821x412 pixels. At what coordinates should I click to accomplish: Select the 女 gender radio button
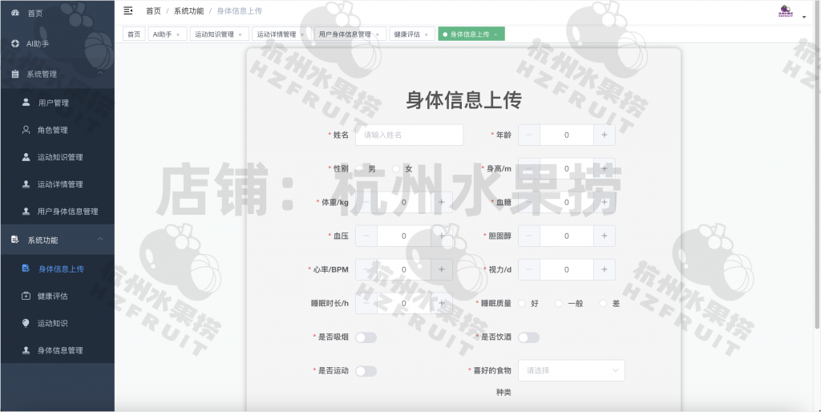pos(396,168)
